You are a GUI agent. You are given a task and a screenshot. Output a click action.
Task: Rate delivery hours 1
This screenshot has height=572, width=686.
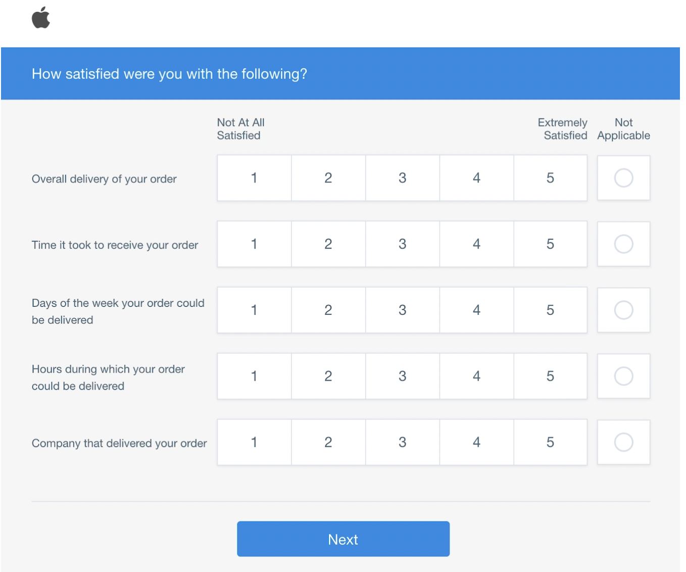click(254, 376)
